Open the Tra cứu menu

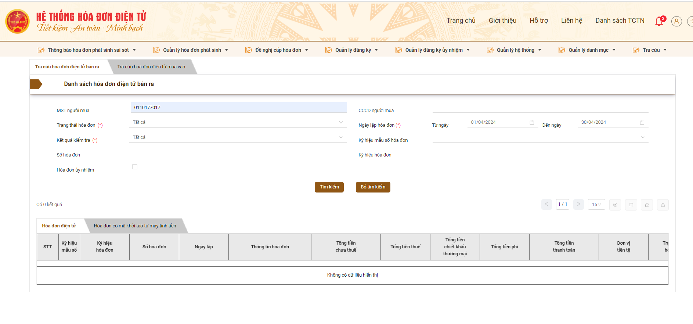pos(651,50)
